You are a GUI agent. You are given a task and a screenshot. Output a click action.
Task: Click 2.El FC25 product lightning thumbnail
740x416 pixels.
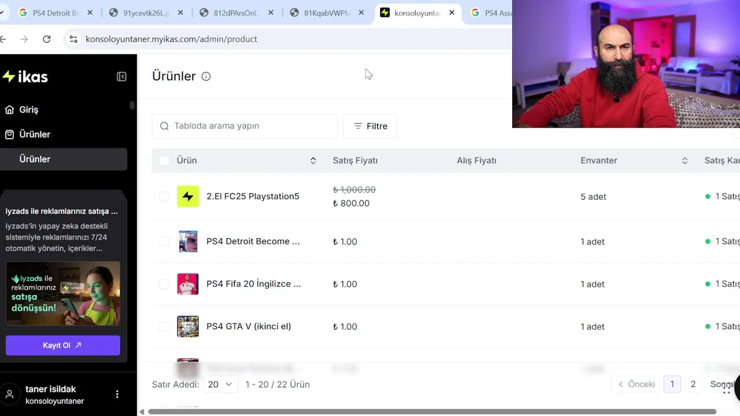tap(188, 196)
